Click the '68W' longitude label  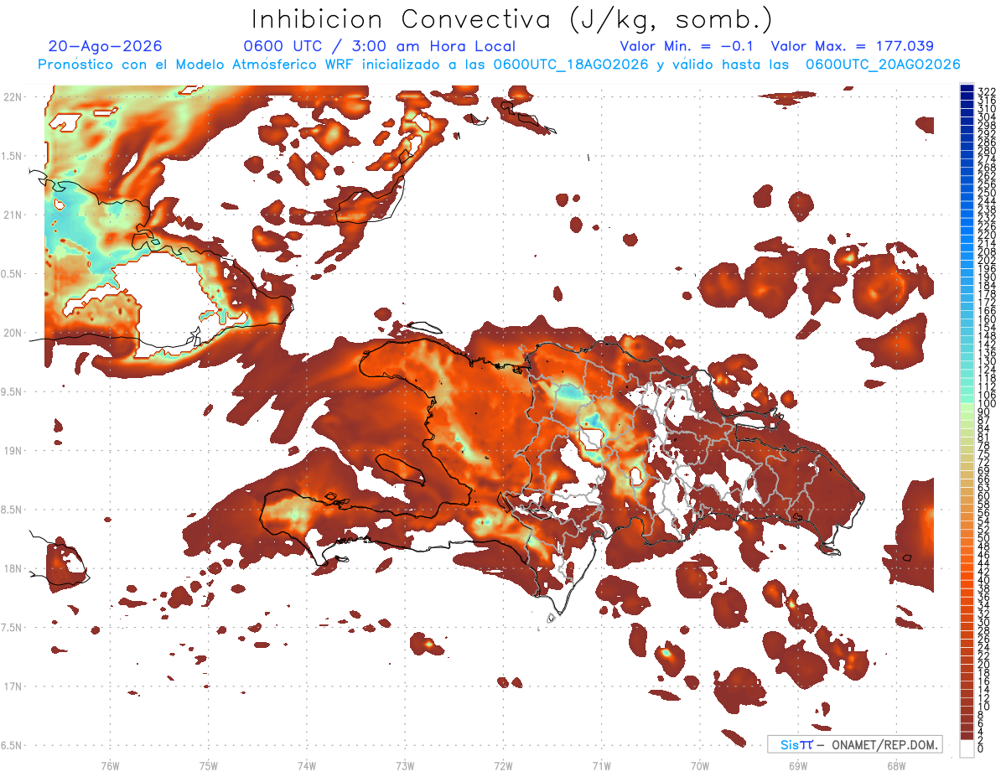click(896, 765)
